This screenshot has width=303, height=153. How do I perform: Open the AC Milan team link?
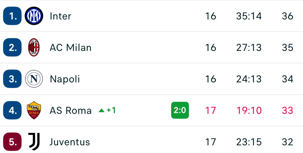coord(70,48)
